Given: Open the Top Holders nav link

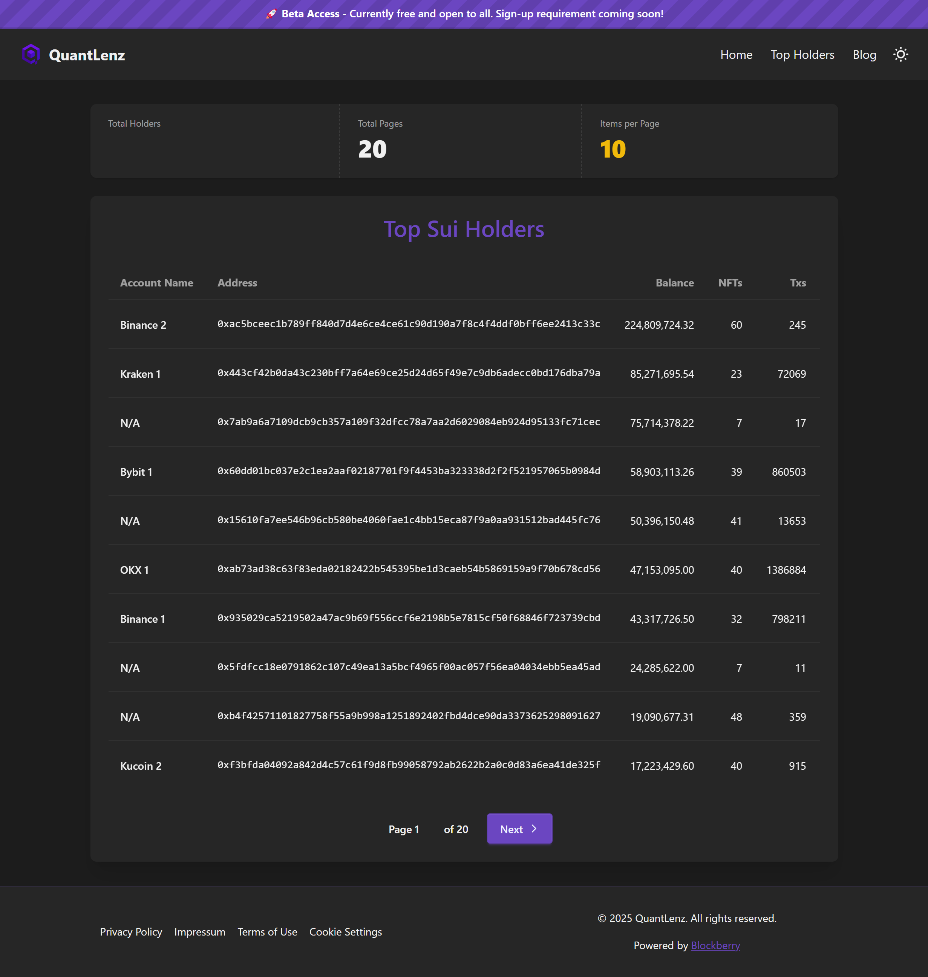Looking at the screenshot, I should (802, 54).
